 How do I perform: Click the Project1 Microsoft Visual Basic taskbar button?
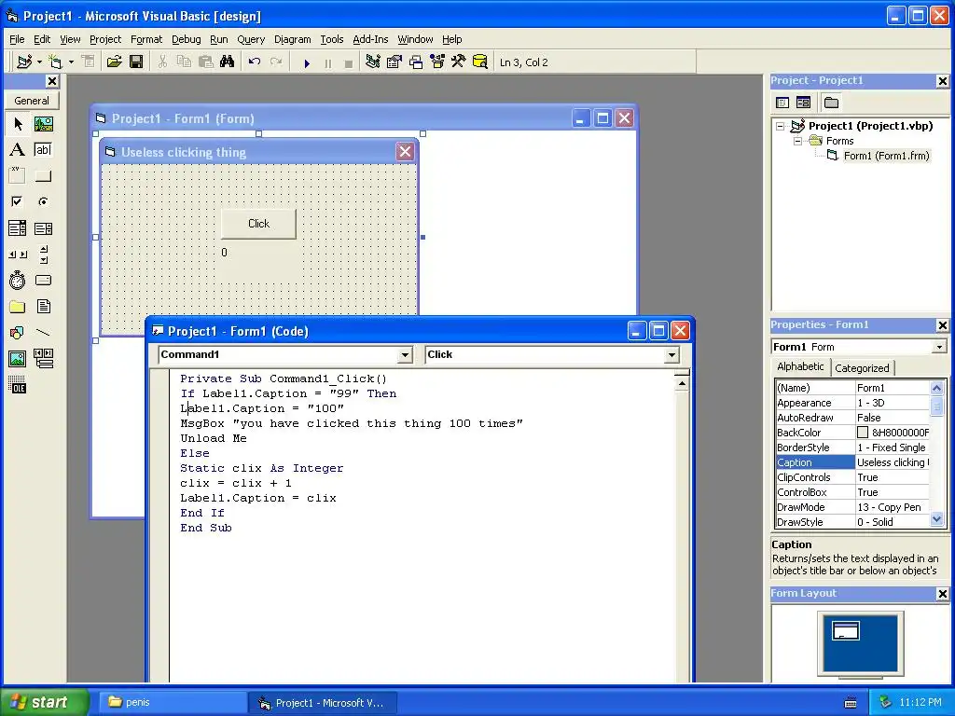point(323,703)
